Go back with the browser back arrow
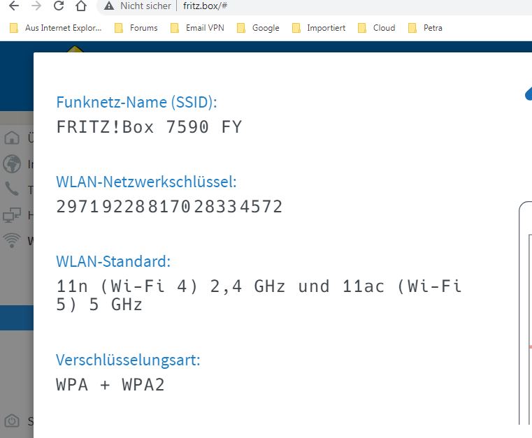 coord(14,6)
